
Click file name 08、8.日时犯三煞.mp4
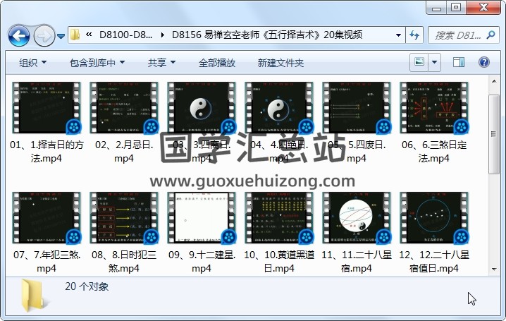pos(124,262)
